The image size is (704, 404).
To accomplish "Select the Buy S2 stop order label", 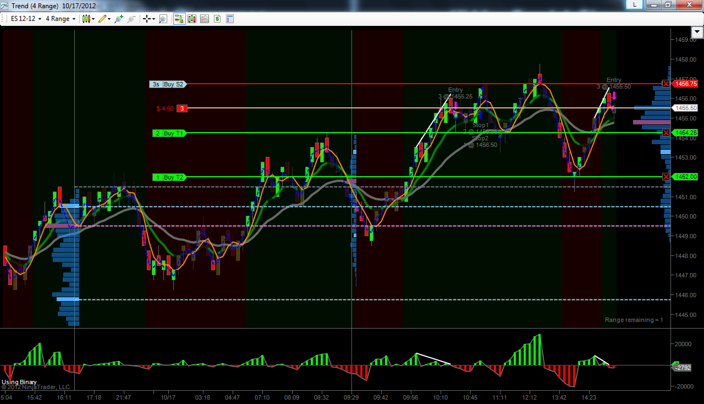I will pos(175,84).
